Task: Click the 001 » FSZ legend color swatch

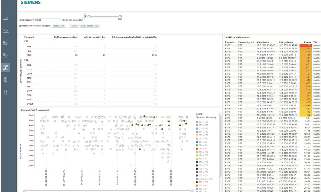Action: click(x=197, y=122)
